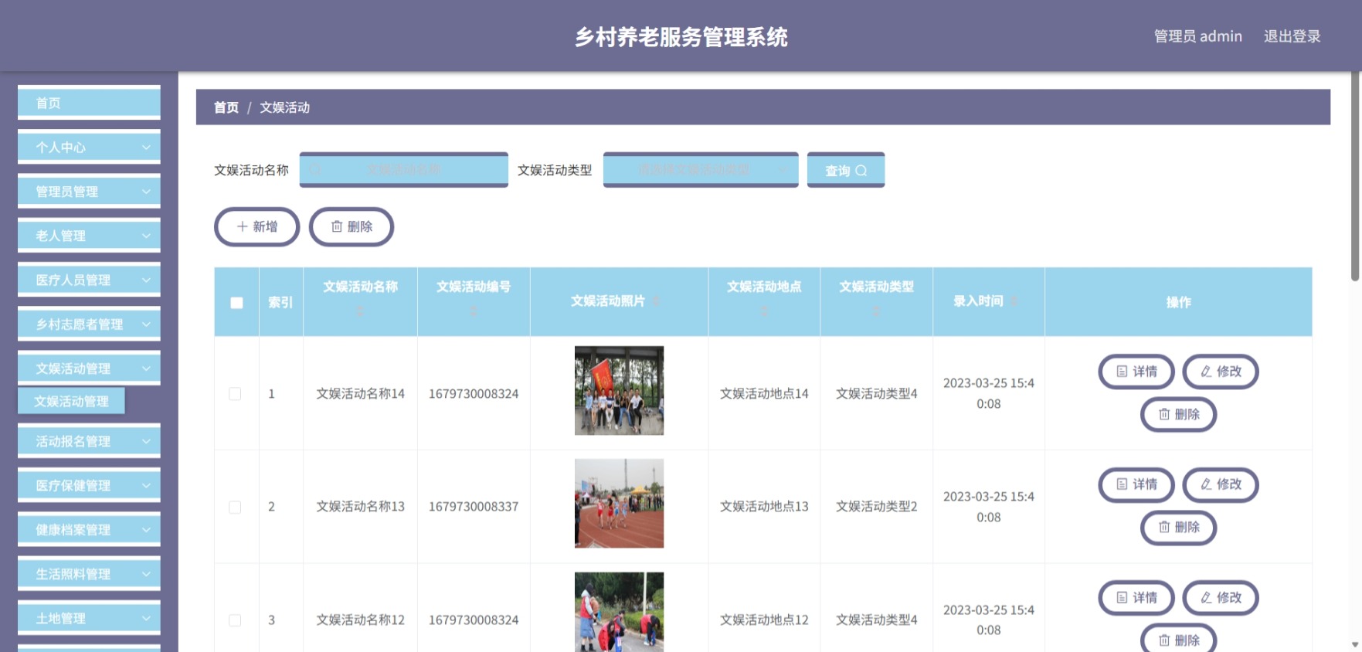Click the 文娱活动类型2 cell
This screenshot has width=1362, height=652.
(876, 507)
